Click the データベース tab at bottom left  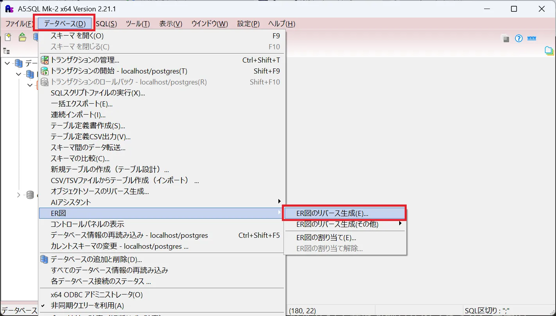(x=20, y=311)
